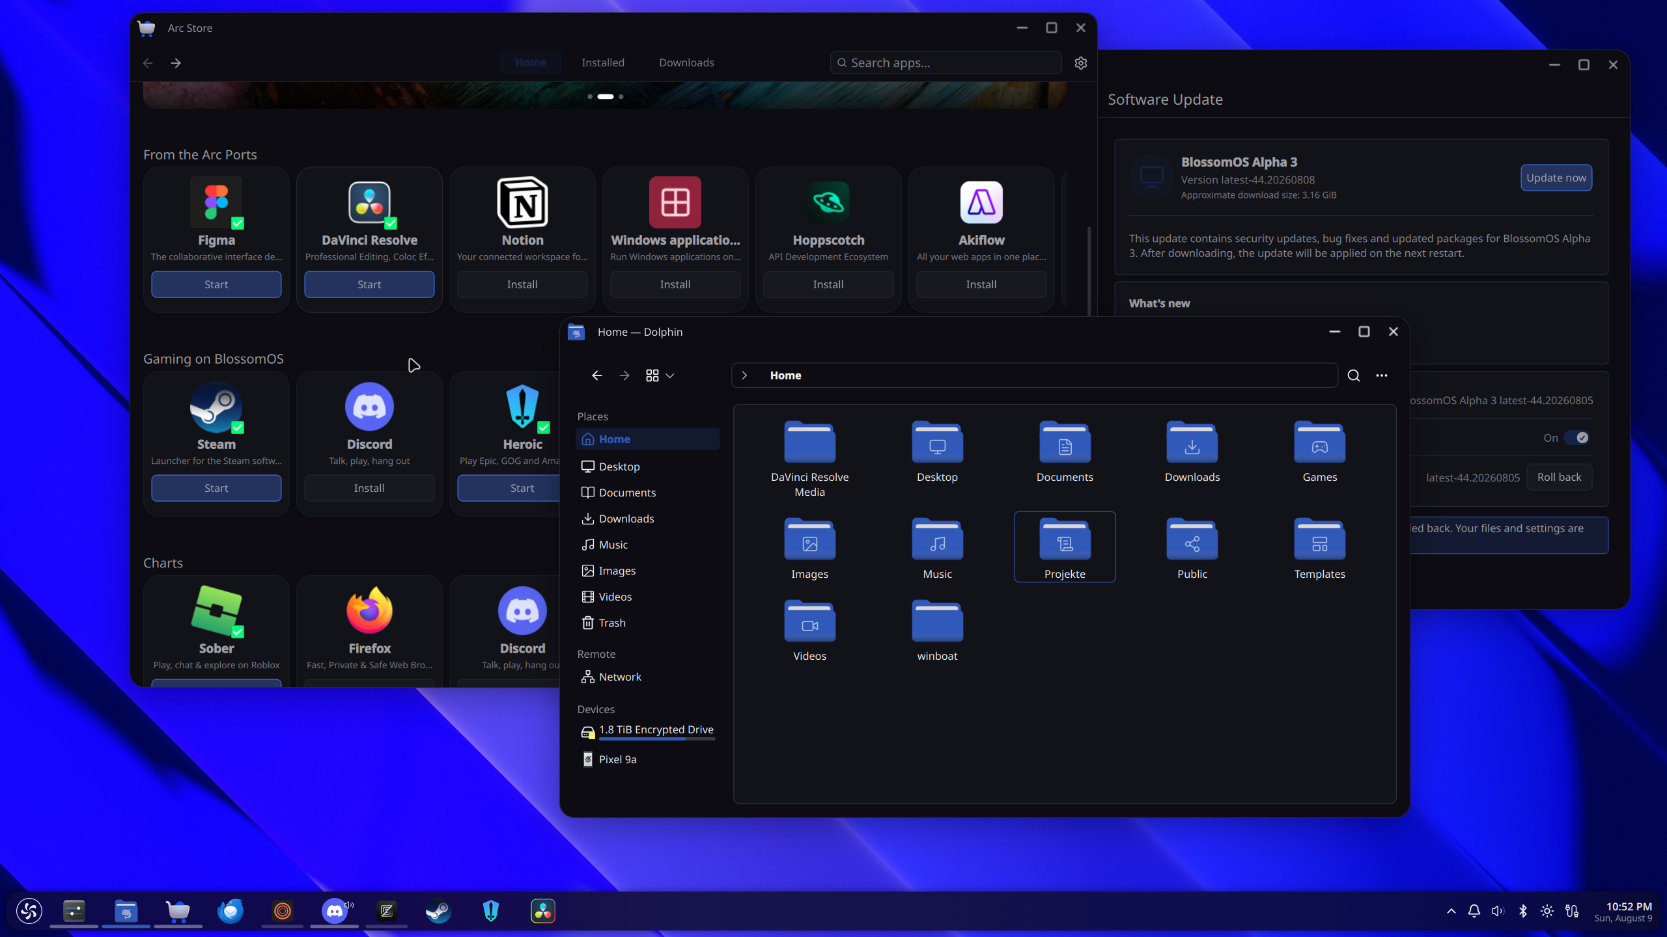This screenshot has width=1667, height=937.
Task: Toggle the On switch in Software Update
Action: pyautogui.click(x=1576, y=438)
